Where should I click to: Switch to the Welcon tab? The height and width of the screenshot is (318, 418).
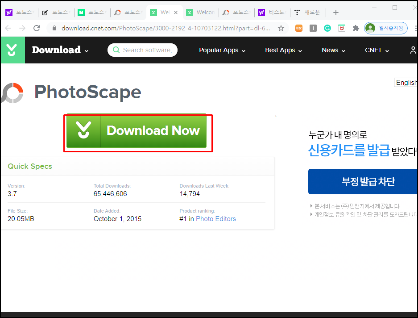click(x=200, y=12)
